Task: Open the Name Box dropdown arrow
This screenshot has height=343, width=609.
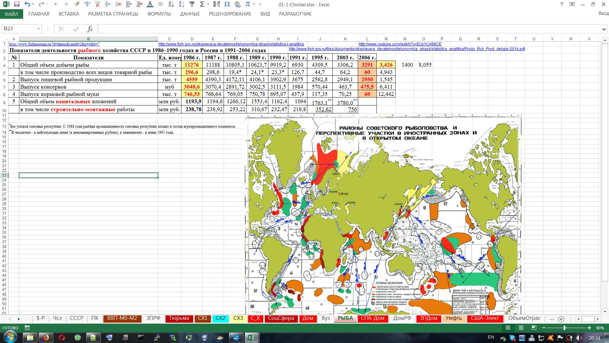Action: coord(38,29)
